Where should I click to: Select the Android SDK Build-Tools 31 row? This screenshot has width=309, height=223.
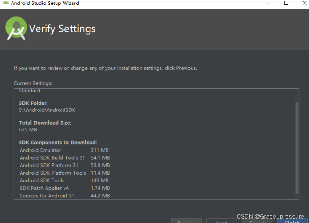(65, 158)
